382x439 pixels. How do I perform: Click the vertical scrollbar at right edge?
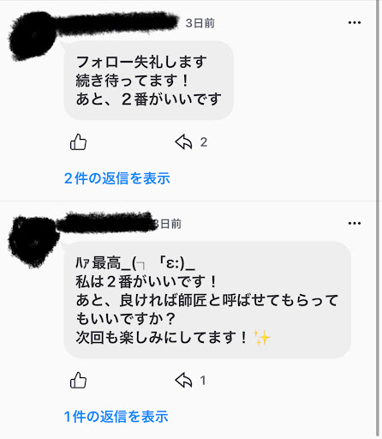tap(379, 219)
